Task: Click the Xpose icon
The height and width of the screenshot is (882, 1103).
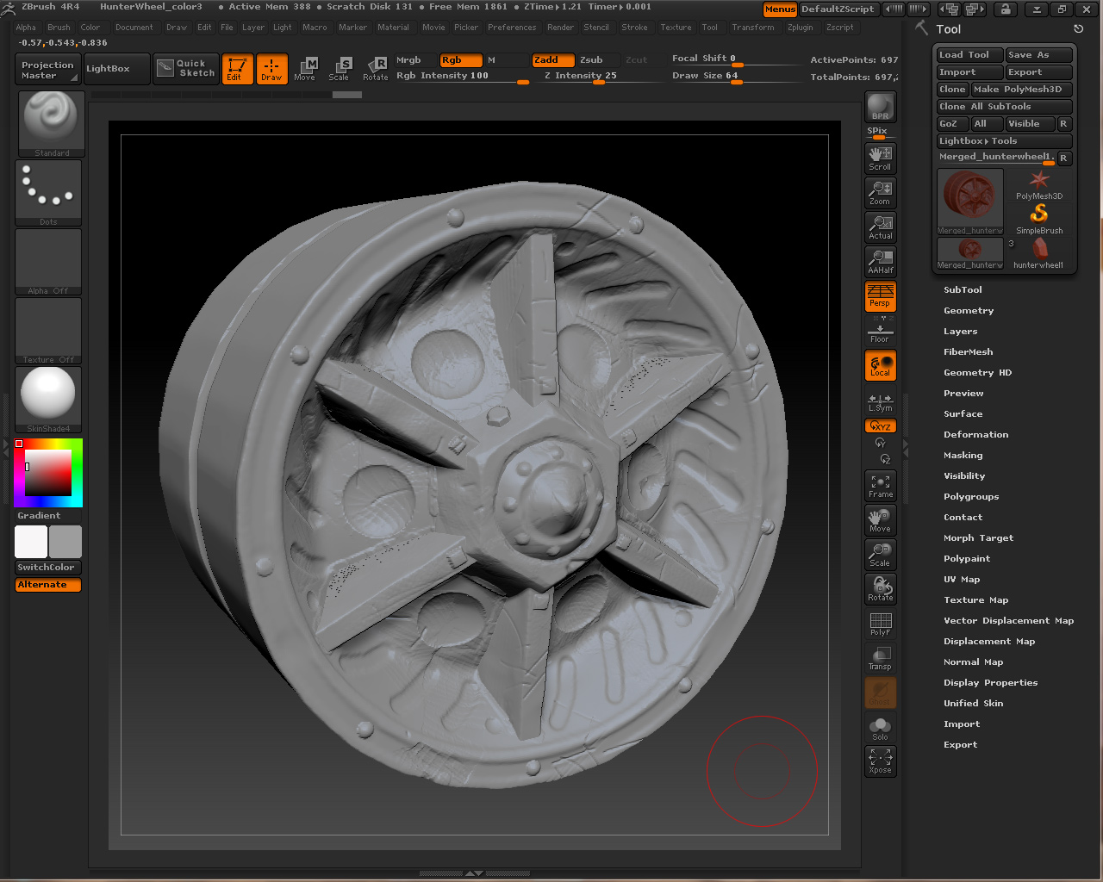Action: [880, 761]
